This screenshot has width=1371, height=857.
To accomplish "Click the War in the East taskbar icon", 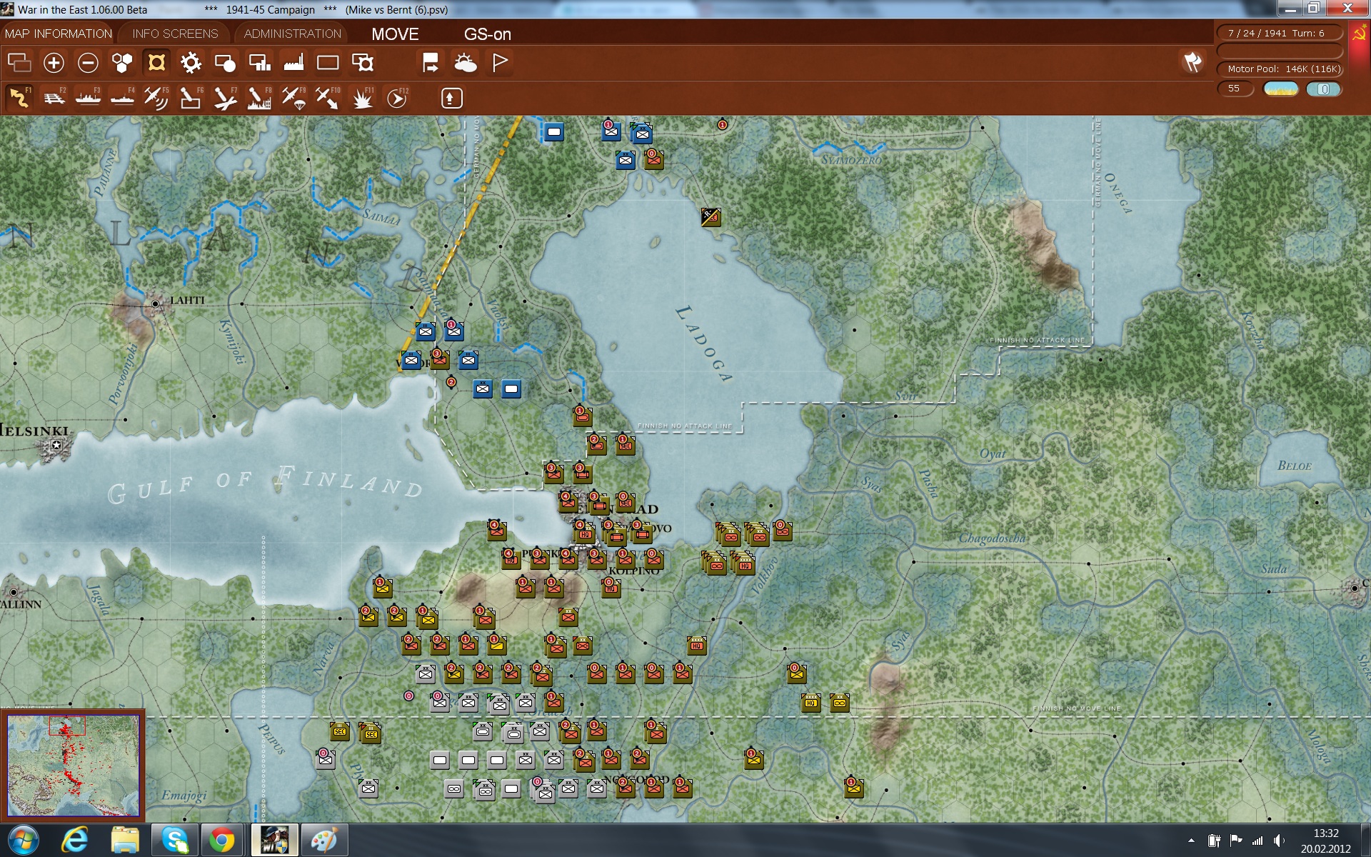I will [274, 840].
